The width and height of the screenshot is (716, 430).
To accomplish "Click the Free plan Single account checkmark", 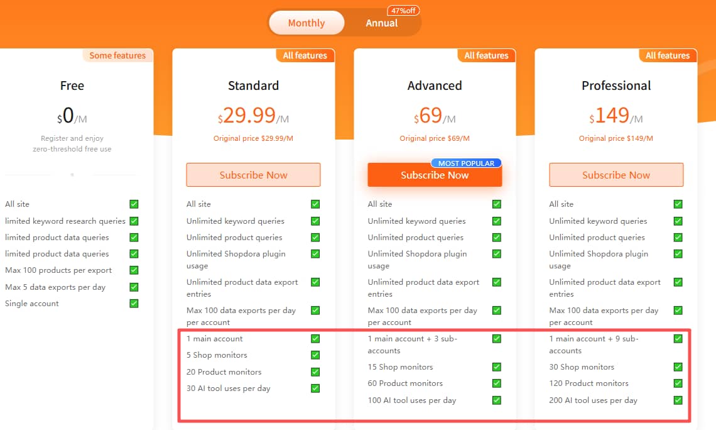I will [134, 304].
